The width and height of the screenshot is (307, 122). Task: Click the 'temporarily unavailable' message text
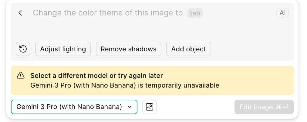click(182, 85)
